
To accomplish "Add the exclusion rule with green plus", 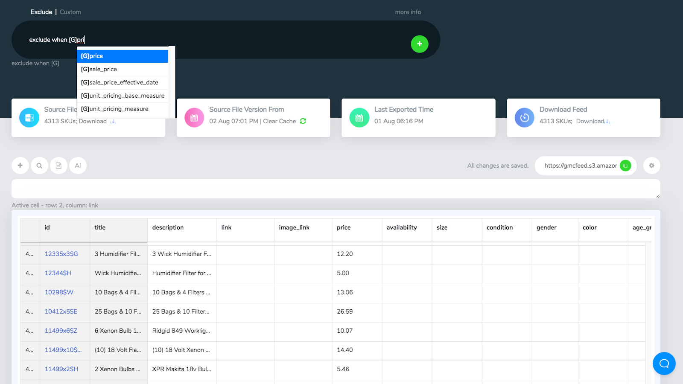I will coord(420,44).
